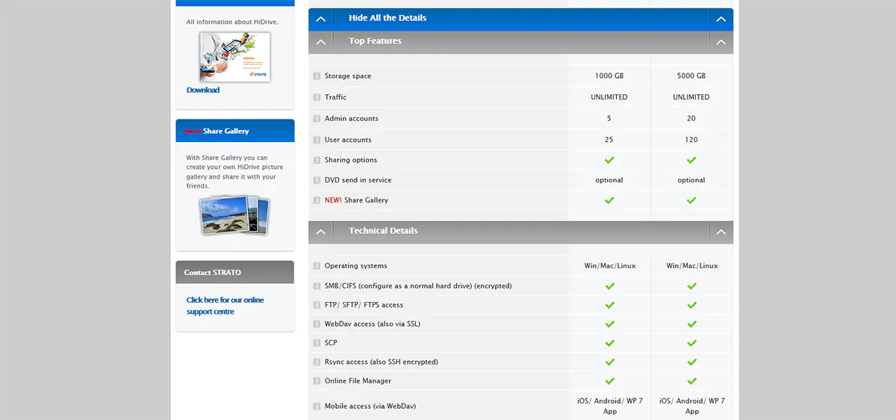Click info icon next to User accounts
Screen dimensions: 896x420
click(x=317, y=140)
